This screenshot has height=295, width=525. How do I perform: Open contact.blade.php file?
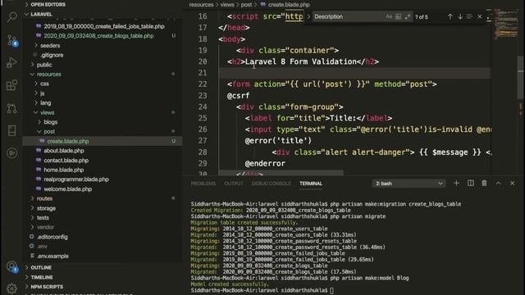click(x=66, y=161)
